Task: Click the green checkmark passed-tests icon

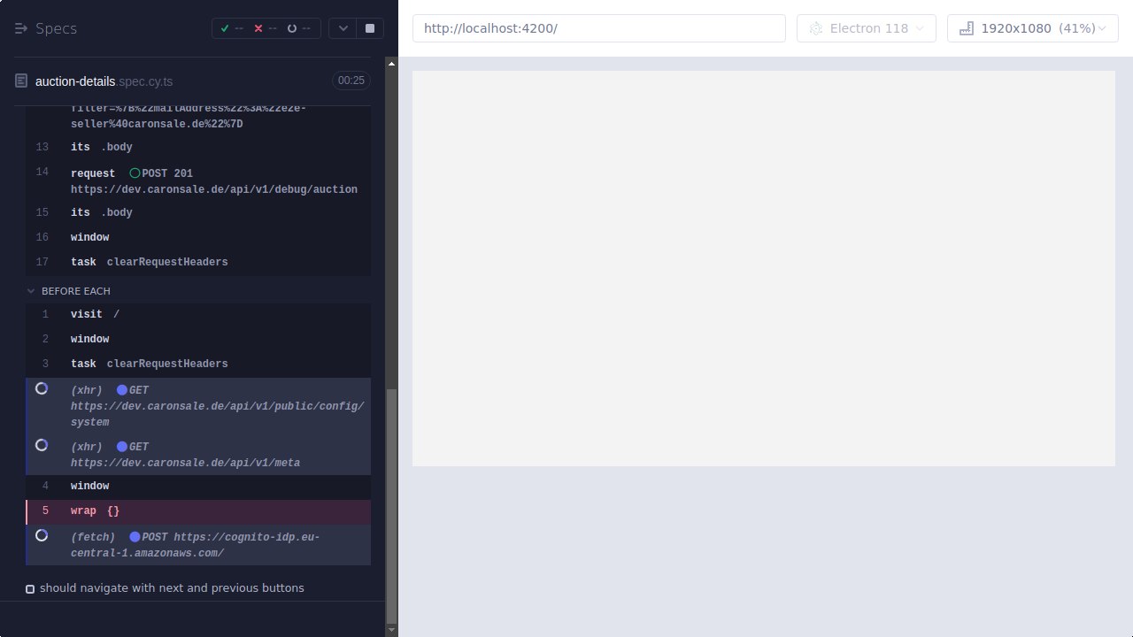Action: (226, 27)
